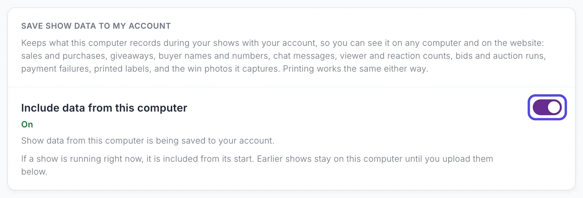Select the SAVE SHOW DATA TO MY ACCOUNT heading
Image resolution: width=583 pixels, height=198 pixels.
[96, 26]
